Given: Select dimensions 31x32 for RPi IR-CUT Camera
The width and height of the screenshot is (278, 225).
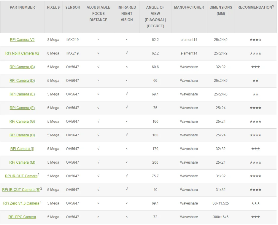Looking at the screenshot, I should [x=221, y=176].
